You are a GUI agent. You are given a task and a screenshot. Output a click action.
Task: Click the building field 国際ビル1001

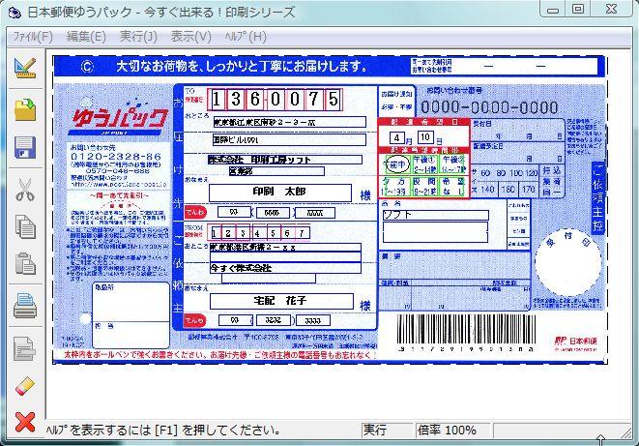(x=289, y=140)
